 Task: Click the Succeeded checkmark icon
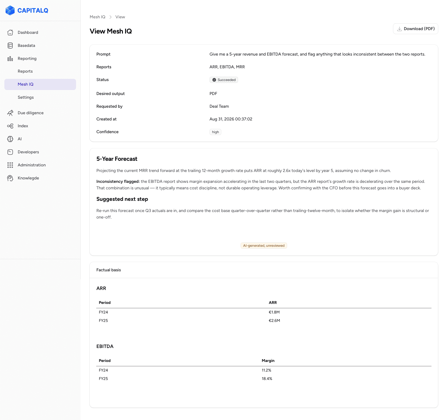(214, 80)
